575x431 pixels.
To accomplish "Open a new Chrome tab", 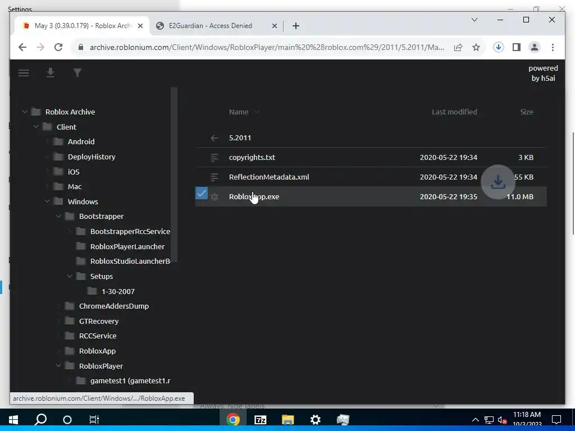I will pos(296,26).
